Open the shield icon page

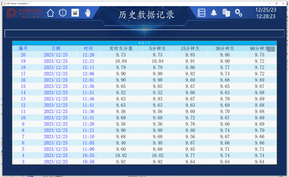coord(63,13)
